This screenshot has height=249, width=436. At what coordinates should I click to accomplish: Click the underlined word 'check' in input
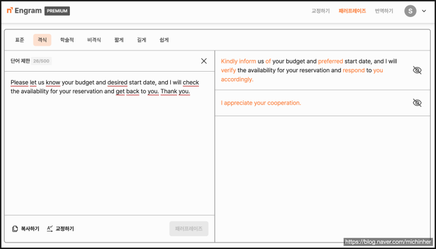click(x=191, y=83)
